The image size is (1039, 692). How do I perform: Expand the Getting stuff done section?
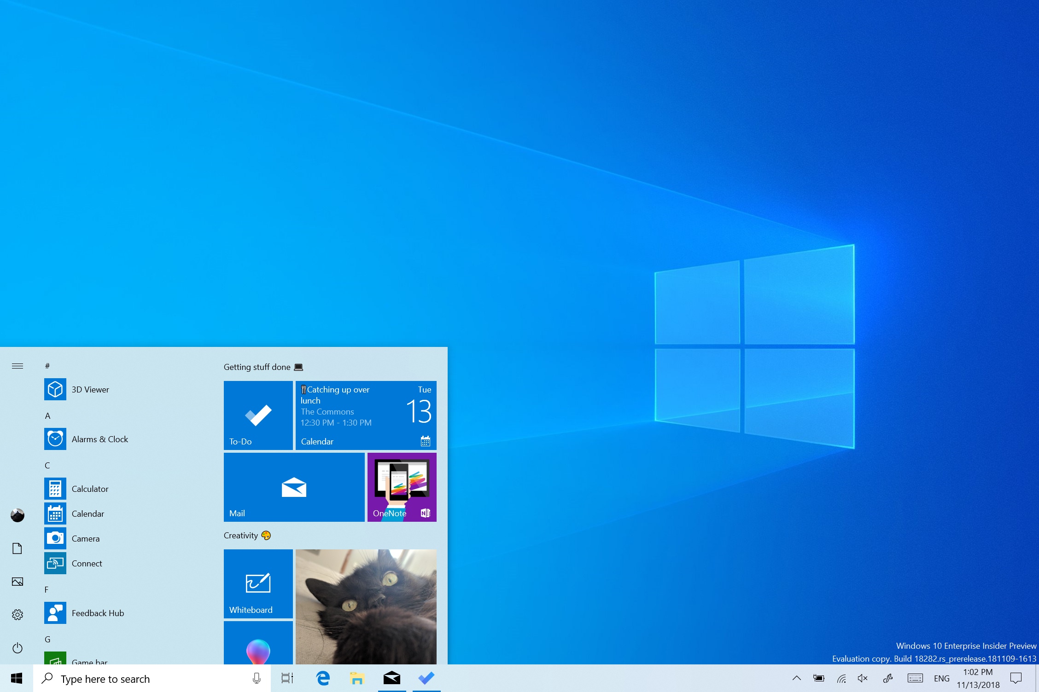pyautogui.click(x=263, y=367)
